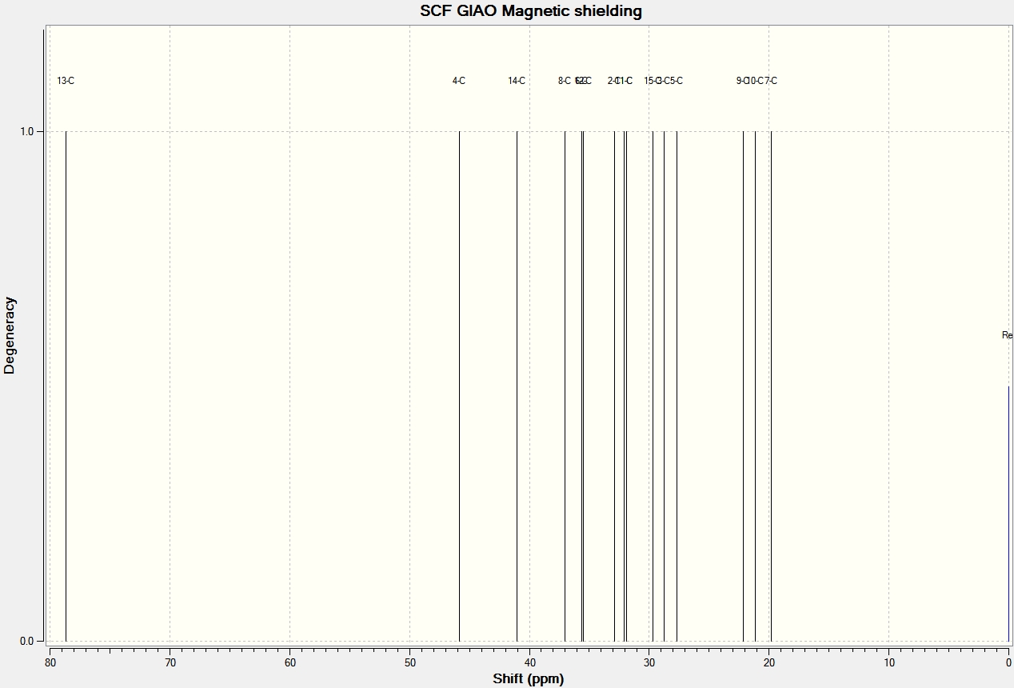Click the 5-C peak line near 28 ppm
Screen dimensions: 1014x688
pos(677,386)
